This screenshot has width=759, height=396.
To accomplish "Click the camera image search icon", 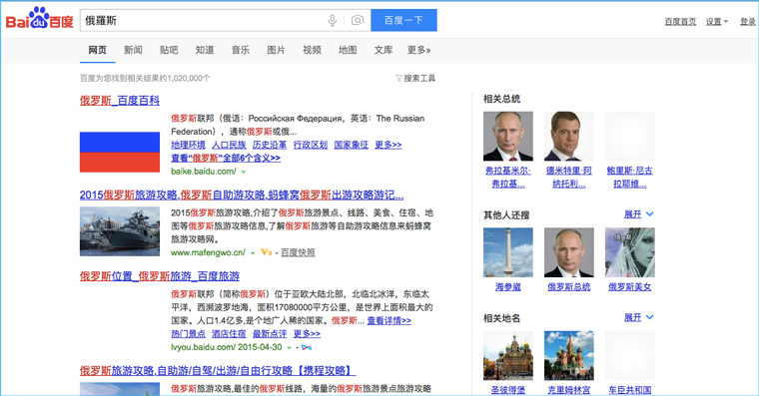I will point(358,20).
